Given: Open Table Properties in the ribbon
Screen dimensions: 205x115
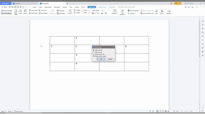Looking at the screenshot, I should pyautogui.click(x=7, y=11).
